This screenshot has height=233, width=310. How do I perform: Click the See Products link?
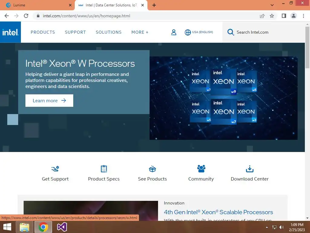[153, 179]
